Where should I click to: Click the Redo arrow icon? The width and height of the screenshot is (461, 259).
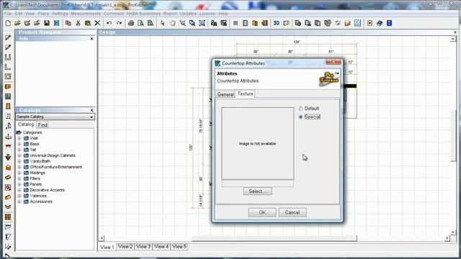coord(119,23)
